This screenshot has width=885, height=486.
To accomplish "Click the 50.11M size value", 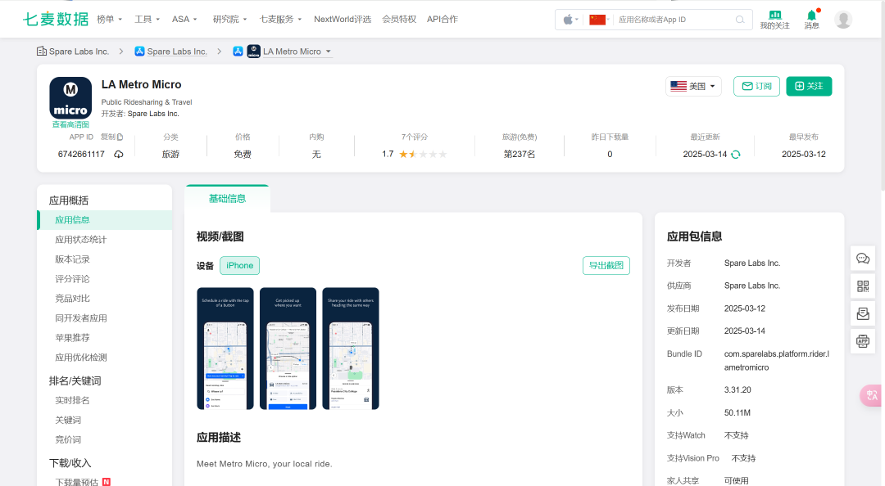I will click(x=737, y=412).
